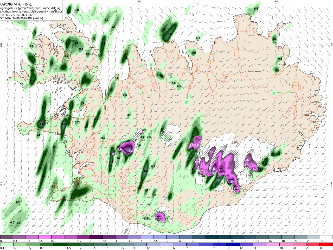Click the '4.4' value in the southeast snow area
This screenshot has width=333, height=250.
[233, 182]
